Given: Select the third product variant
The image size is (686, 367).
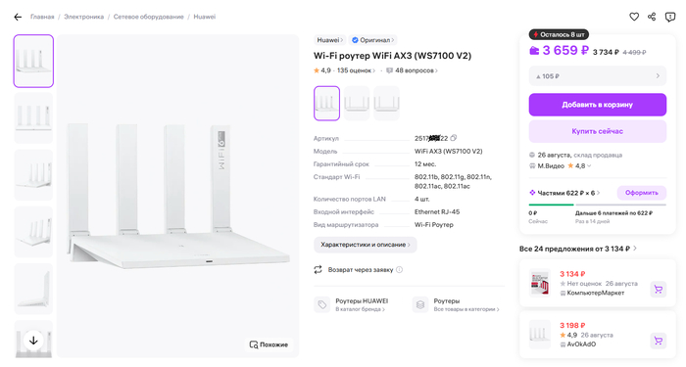Looking at the screenshot, I should pos(386,103).
